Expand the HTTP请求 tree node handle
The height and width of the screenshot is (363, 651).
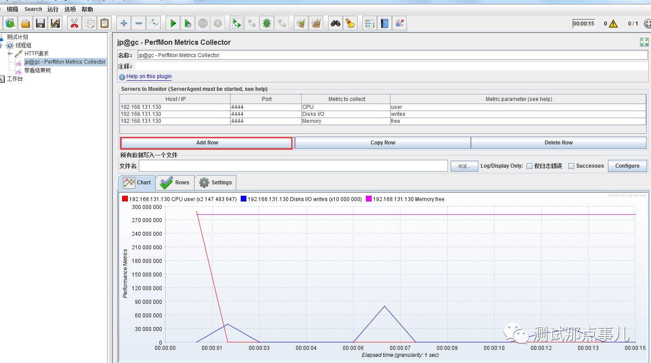(10, 54)
